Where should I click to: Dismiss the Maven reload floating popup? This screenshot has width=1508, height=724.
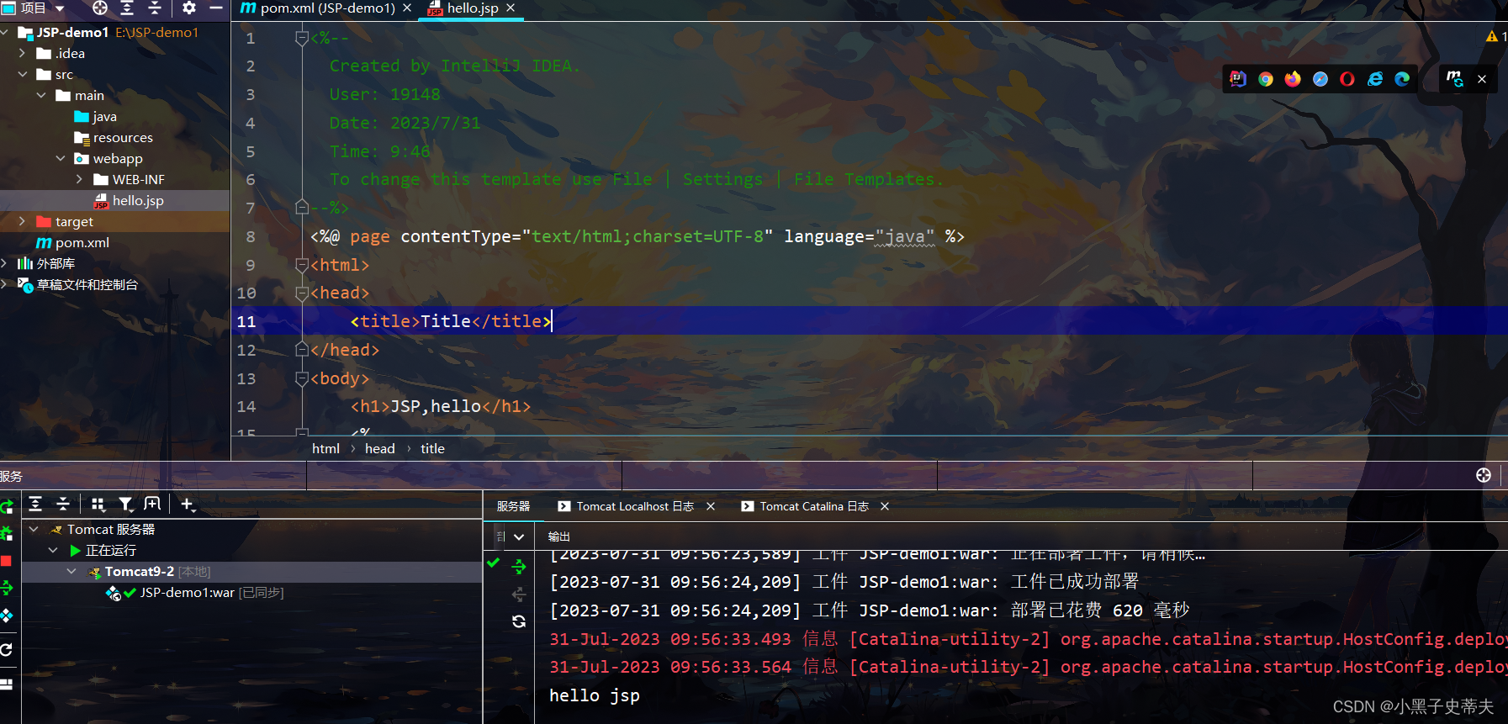[1482, 79]
